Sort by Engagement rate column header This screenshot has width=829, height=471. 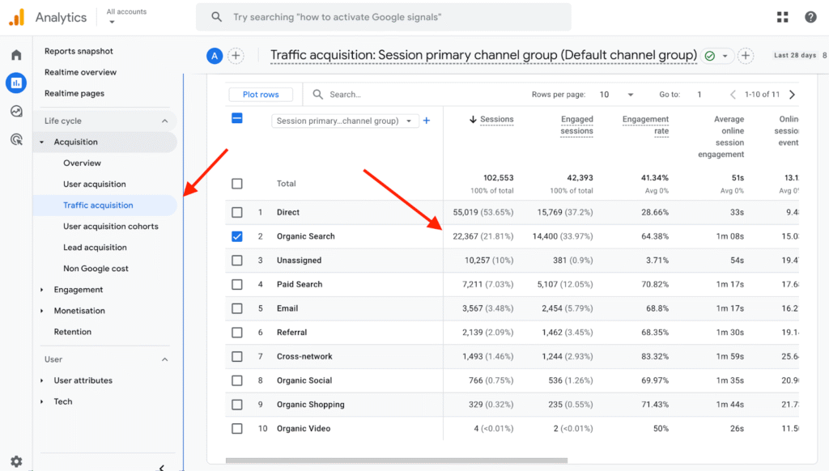645,125
